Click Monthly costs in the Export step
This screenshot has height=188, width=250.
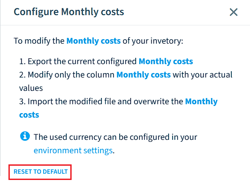pyautogui.click(x=166, y=61)
